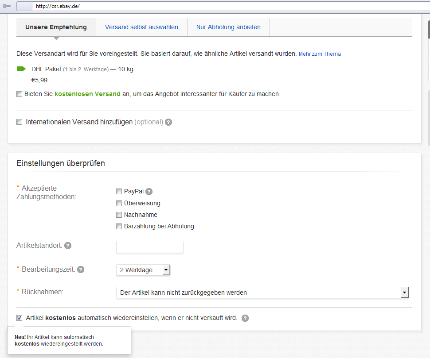Viewport: 430px width, 358px height.
Task: Enable Nachnahme payment option
Action: coord(119,215)
